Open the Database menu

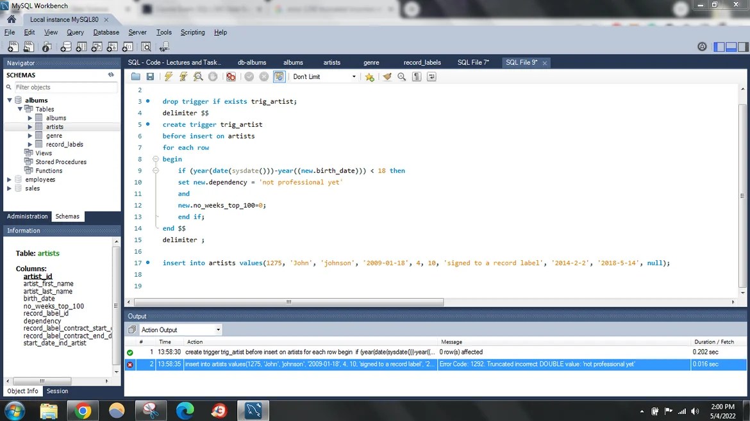(106, 32)
